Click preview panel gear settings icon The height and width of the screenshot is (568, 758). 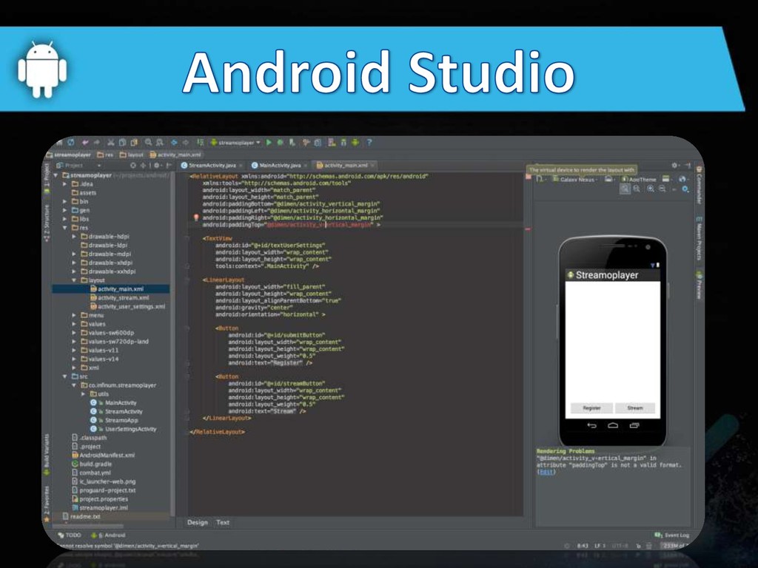coord(675,166)
